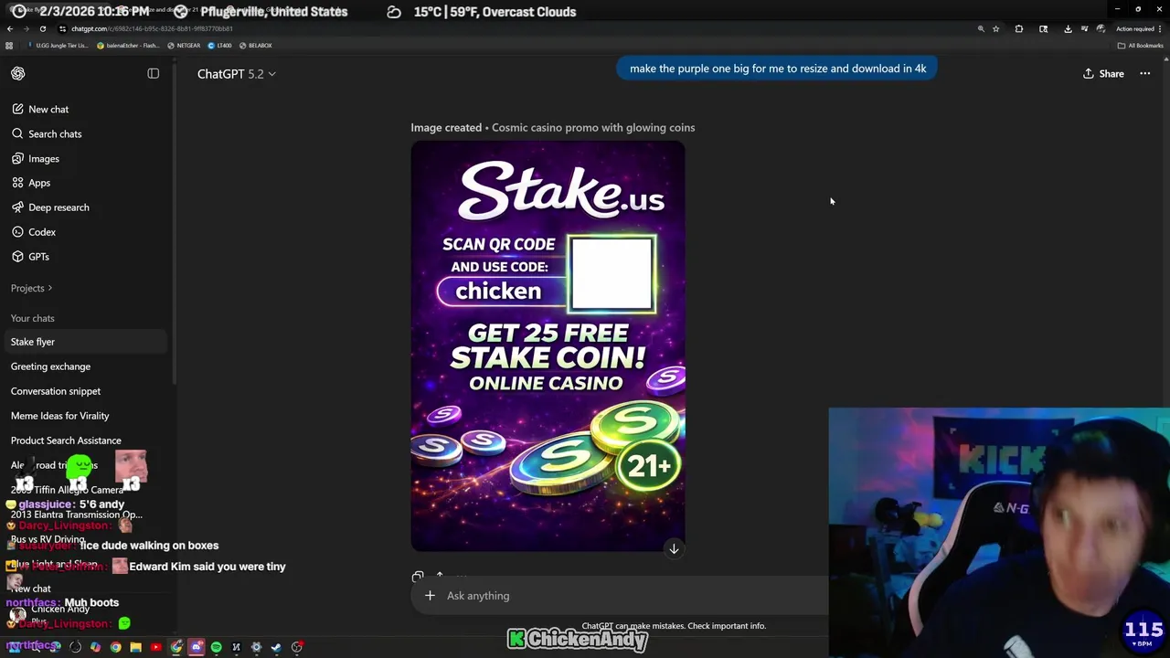Open GPTs in the sidebar
Screen dimensions: 1170x658
click(30, 257)
